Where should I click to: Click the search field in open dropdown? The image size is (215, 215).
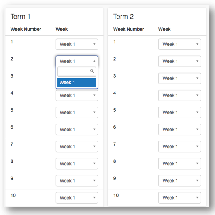77,72
